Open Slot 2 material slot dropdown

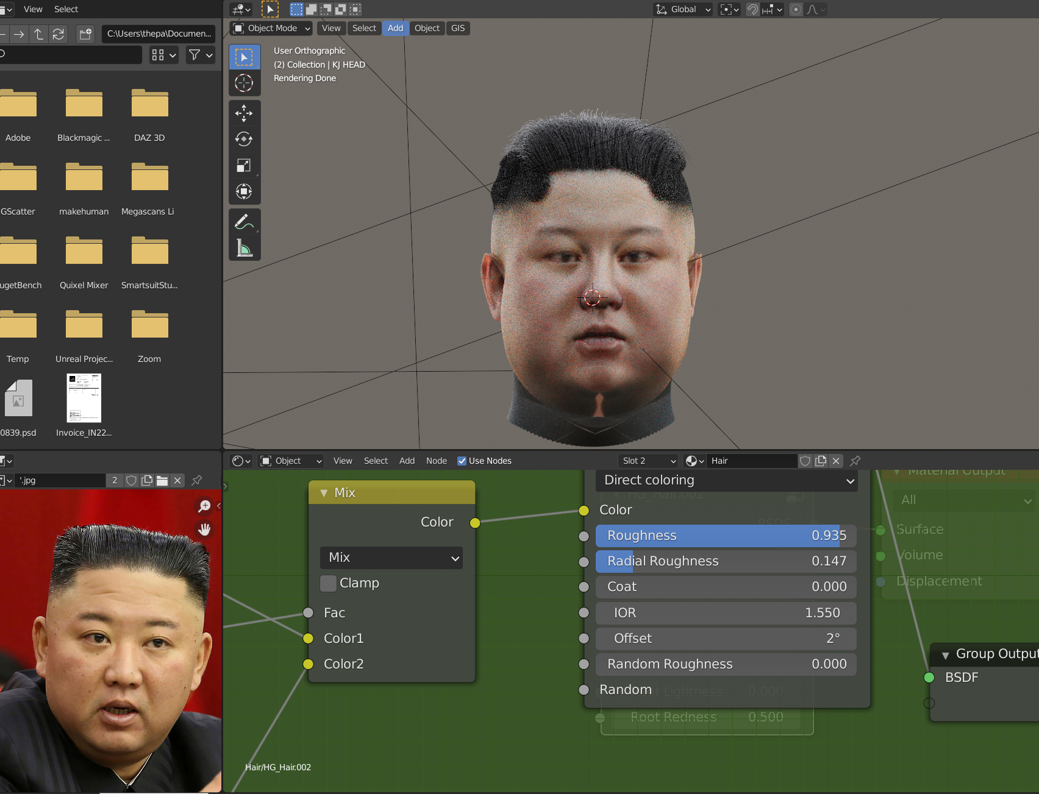648,461
